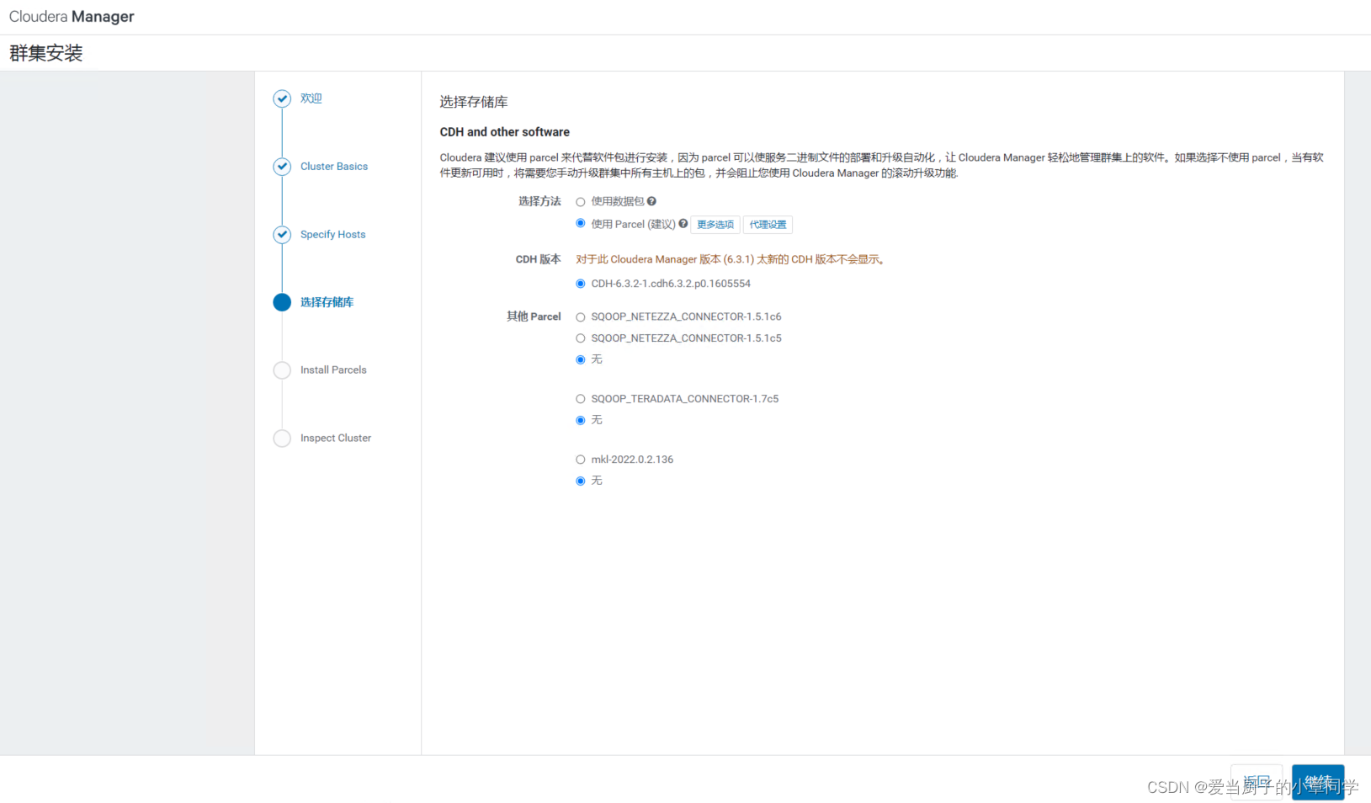1371x803 pixels.
Task: Select mkl-2022.0.2.136 parcel radio
Action: click(580, 460)
